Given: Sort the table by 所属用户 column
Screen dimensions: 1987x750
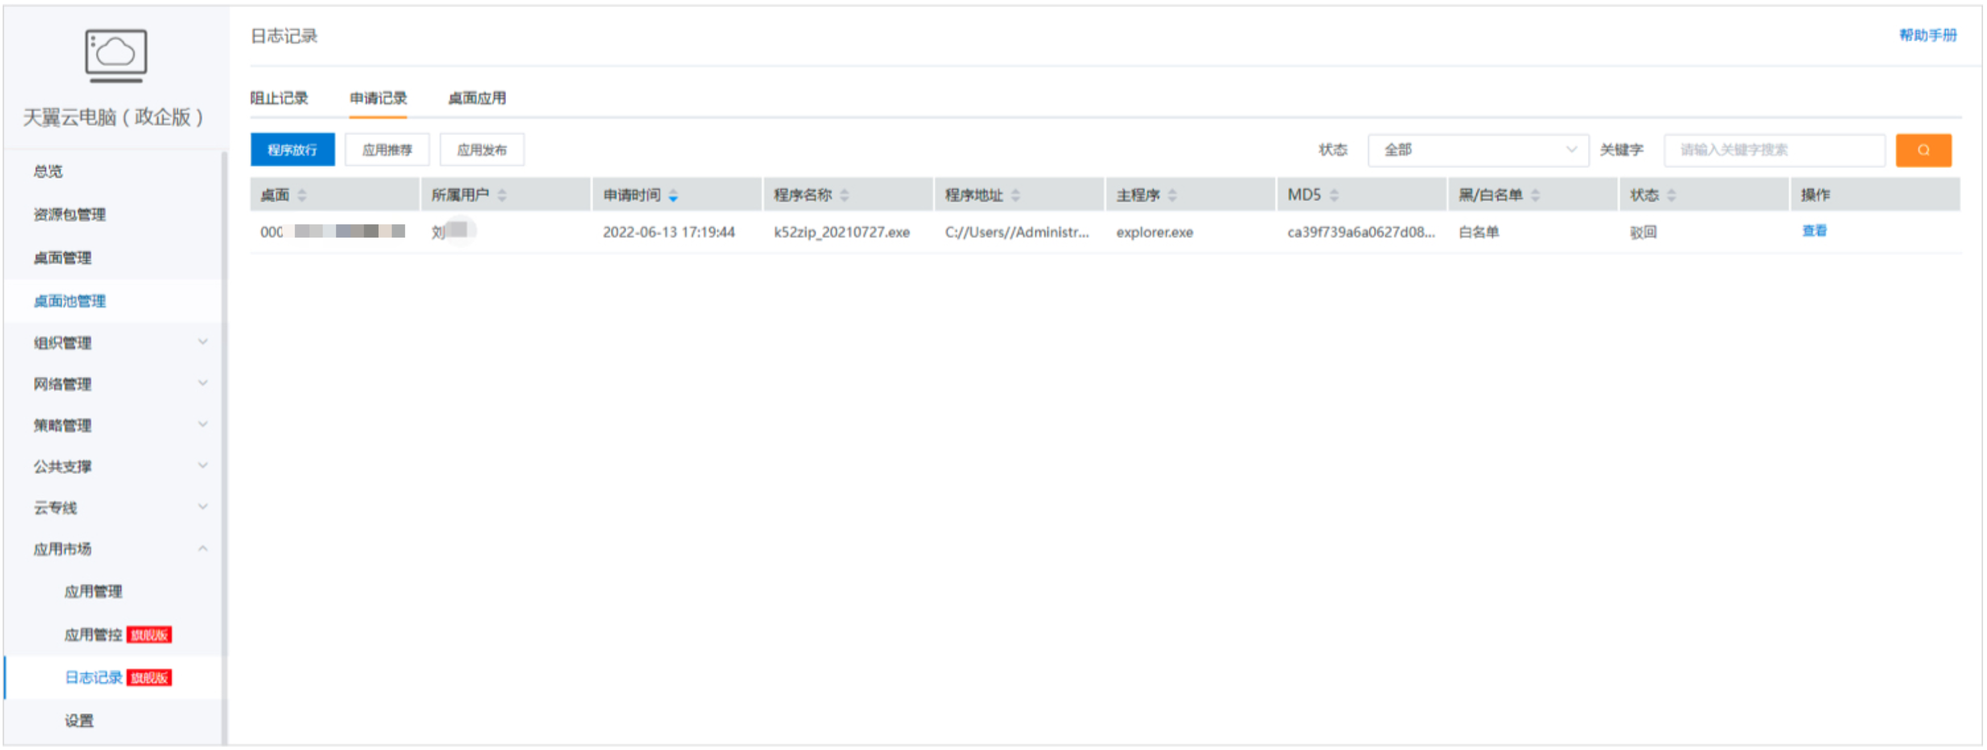Looking at the screenshot, I should click(502, 195).
